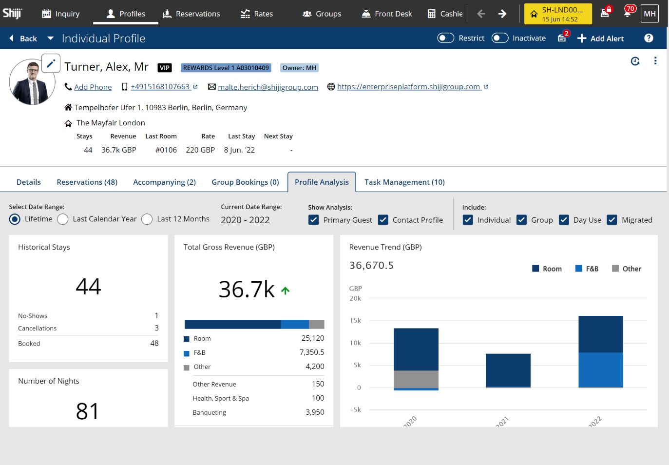
Task: Navigate forward with the right arrow icon
Action: tap(502, 14)
